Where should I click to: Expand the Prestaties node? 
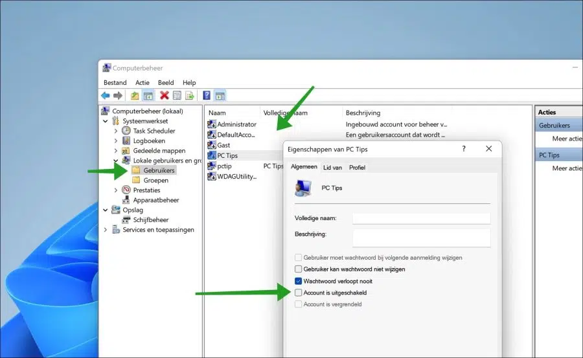coord(116,190)
